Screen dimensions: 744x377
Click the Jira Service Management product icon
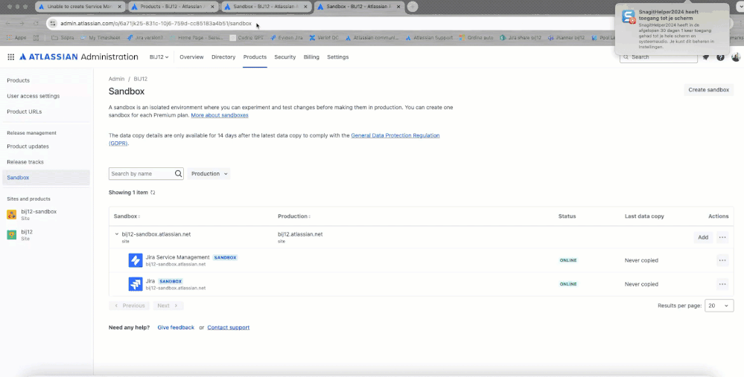click(136, 260)
